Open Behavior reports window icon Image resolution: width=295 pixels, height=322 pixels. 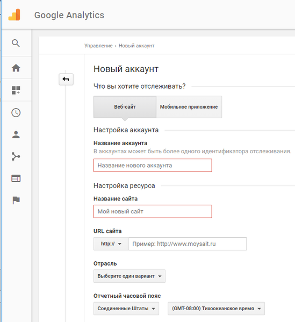[16, 178]
